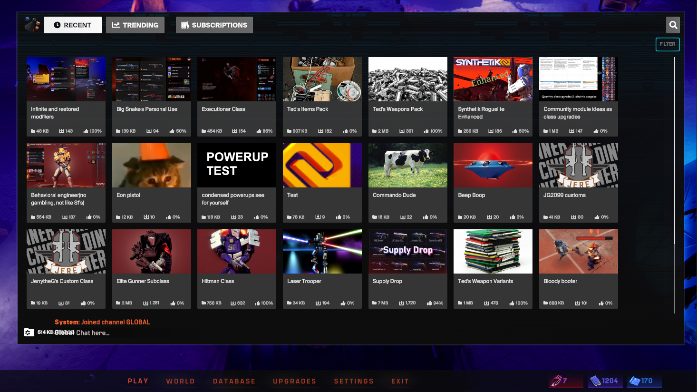Click Play in the bottom menu
The image size is (697, 392).
pos(138,381)
